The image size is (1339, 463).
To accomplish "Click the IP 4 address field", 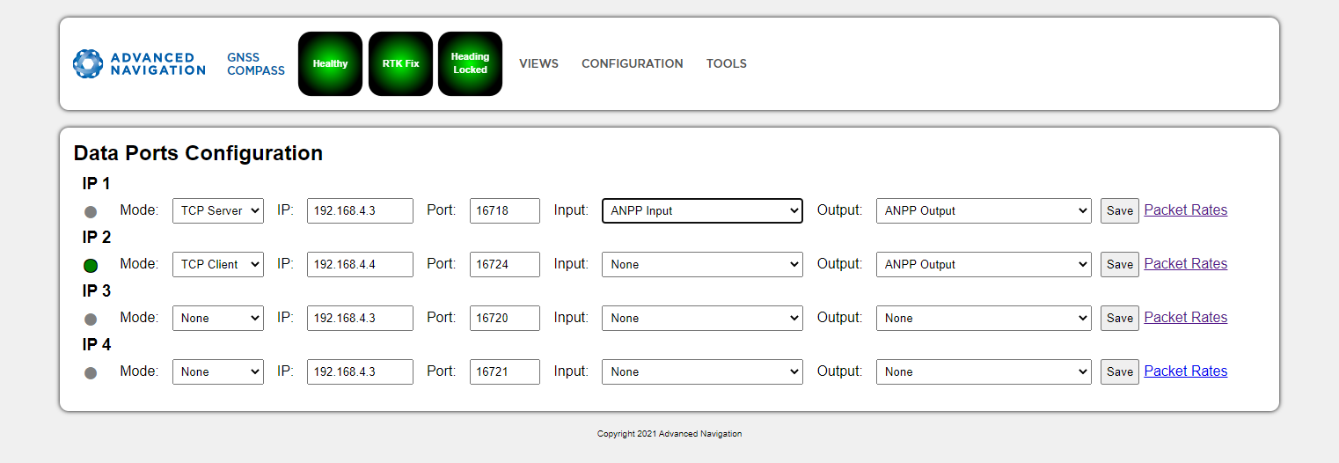I will [360, 371].
